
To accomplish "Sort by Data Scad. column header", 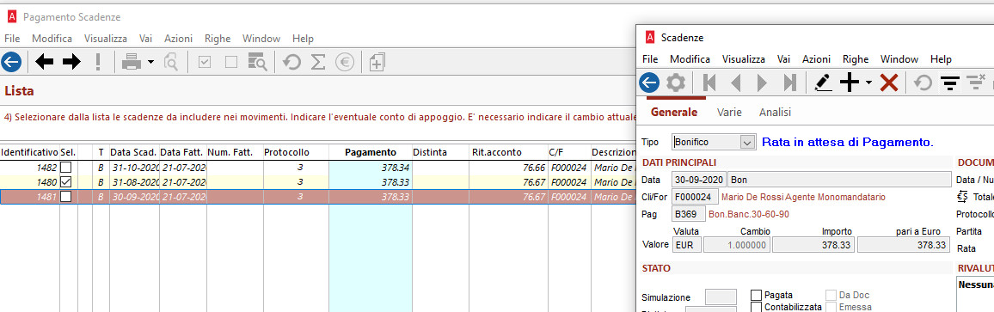I will [134, 152].
